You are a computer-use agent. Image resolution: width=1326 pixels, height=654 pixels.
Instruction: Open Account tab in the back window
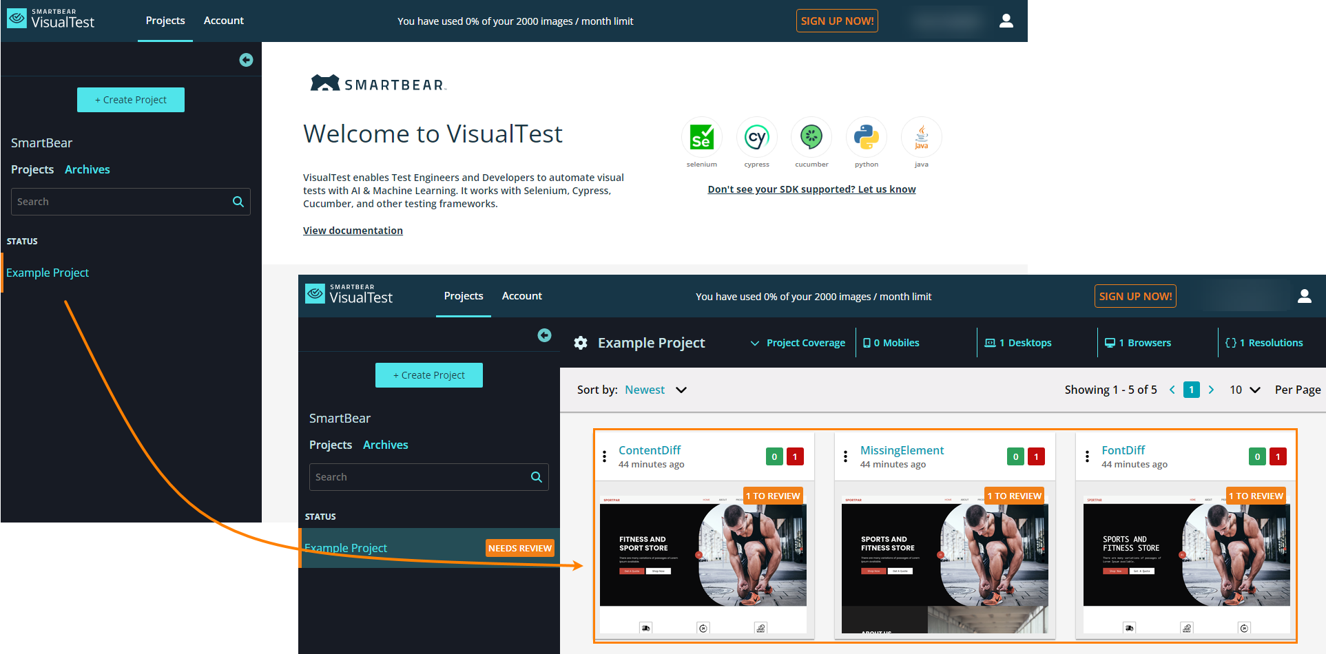coord(224,21)
